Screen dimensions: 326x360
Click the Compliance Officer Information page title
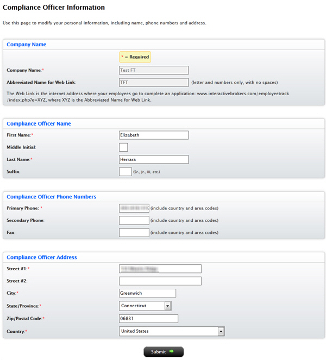click(x=54, y=8)
